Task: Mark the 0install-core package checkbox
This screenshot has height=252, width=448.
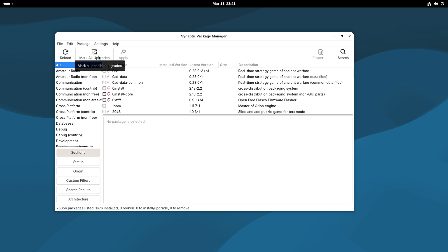Action: pyautogui.click(x=104, y=94)
